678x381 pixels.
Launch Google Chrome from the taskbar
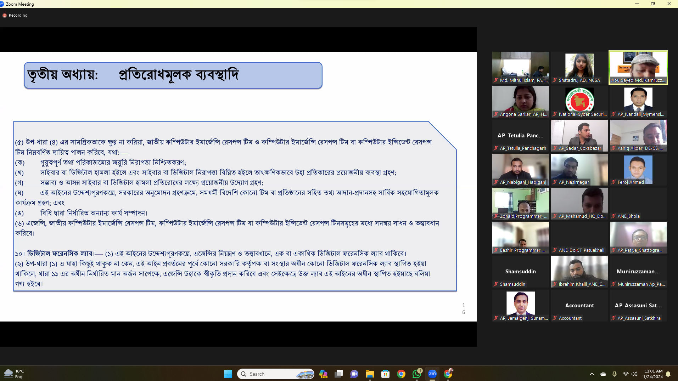401,374
